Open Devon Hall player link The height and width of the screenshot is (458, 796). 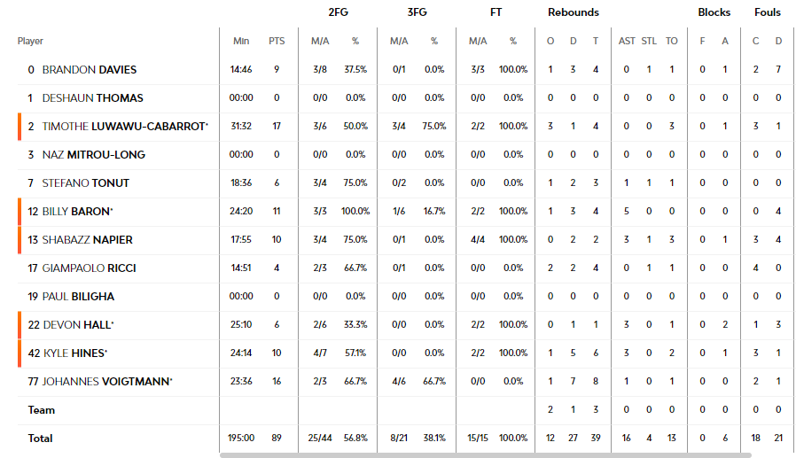(x=78, y=326)
